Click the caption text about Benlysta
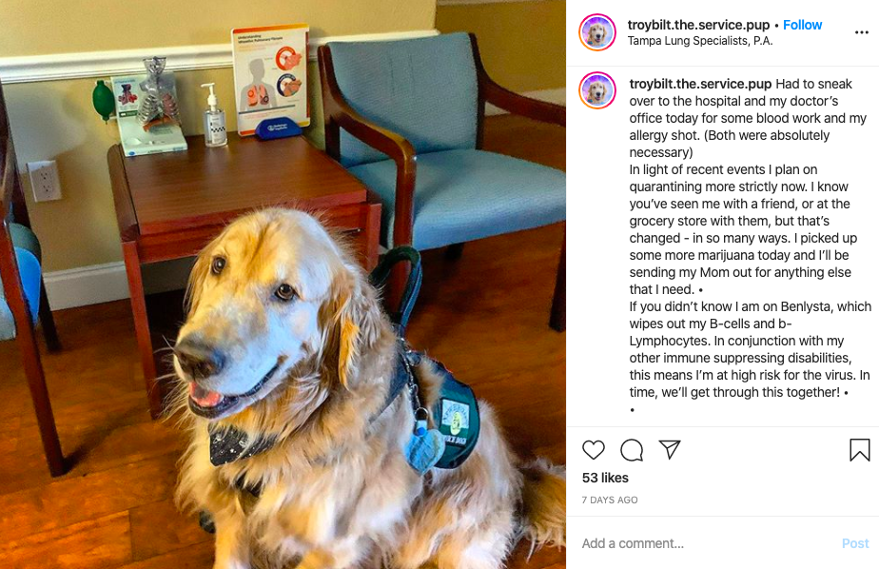 [750, 349]
